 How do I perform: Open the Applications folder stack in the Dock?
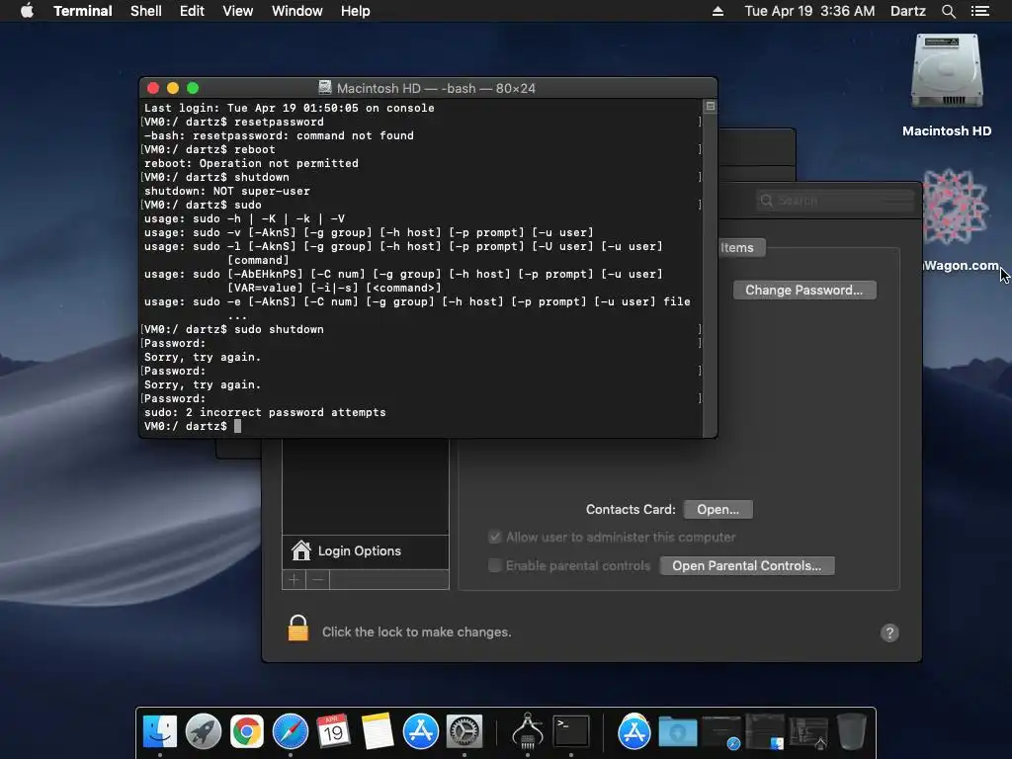[x=634, y=732]
